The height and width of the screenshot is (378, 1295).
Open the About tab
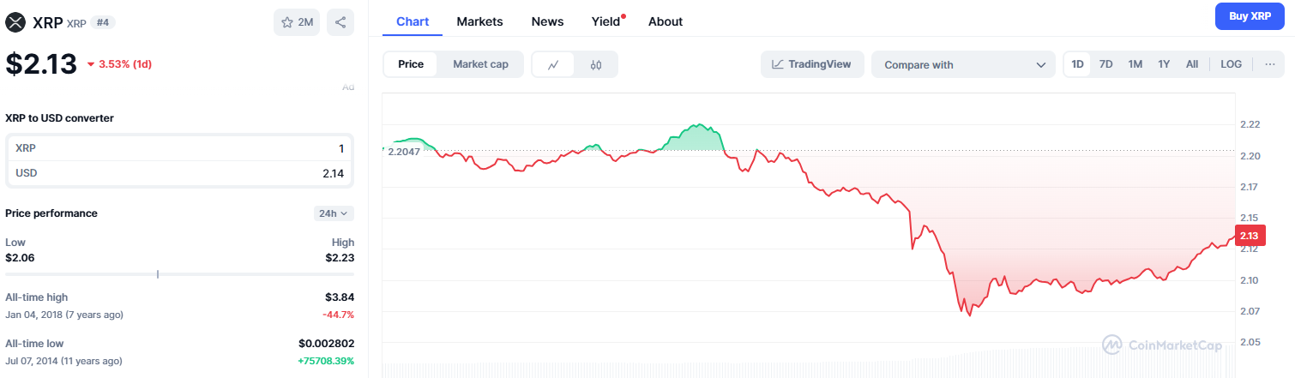(x=666, y=21)
